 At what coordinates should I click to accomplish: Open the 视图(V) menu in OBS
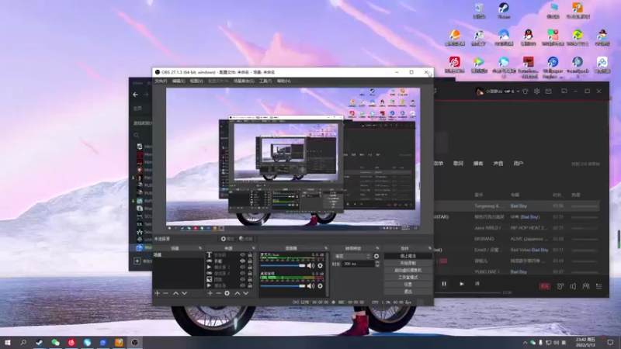(x=196, y=81)
